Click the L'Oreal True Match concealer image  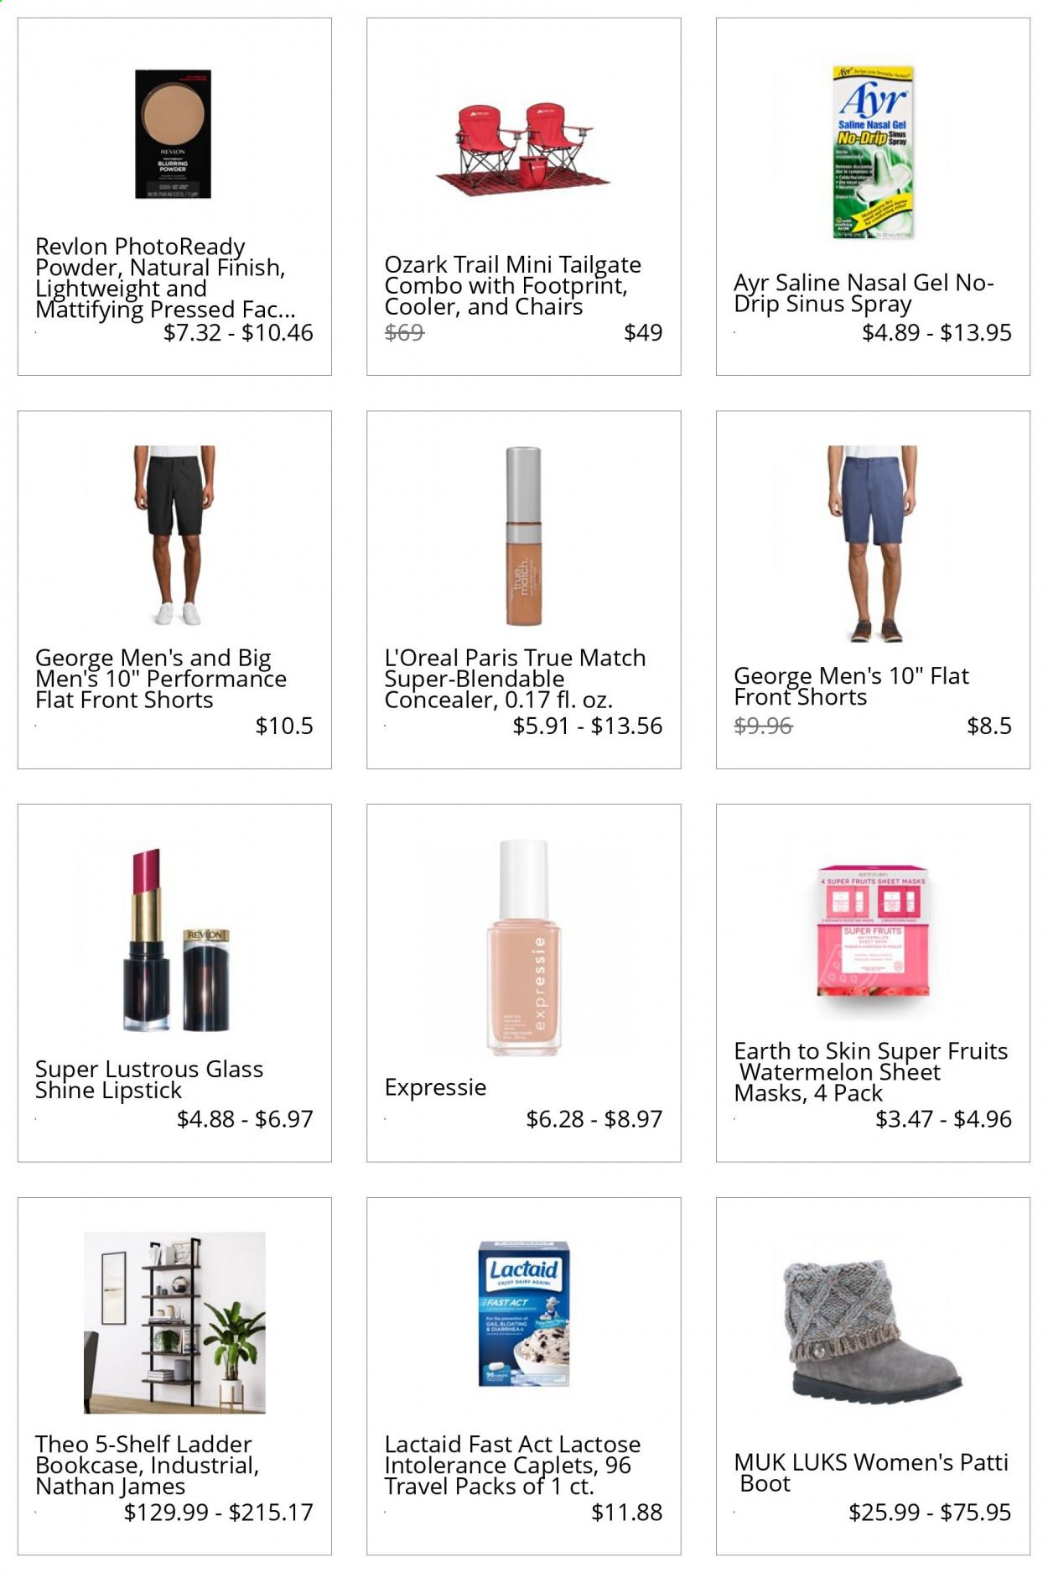pos(523,536)
